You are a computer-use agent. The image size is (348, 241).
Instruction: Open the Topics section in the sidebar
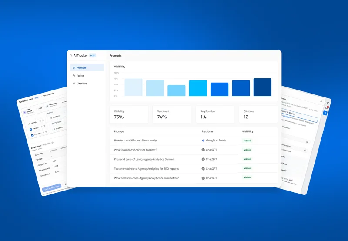87,76
